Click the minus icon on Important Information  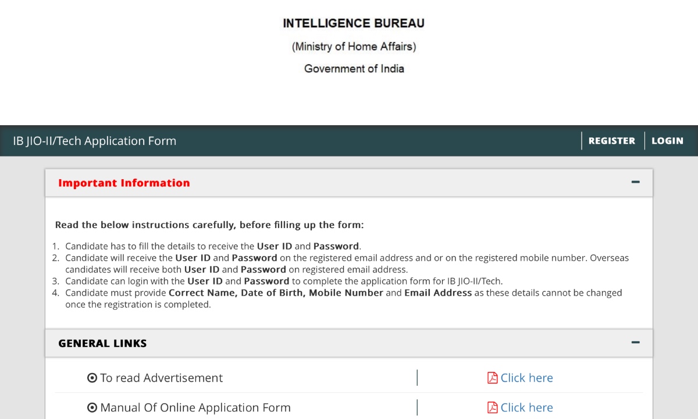pos(635,182)
